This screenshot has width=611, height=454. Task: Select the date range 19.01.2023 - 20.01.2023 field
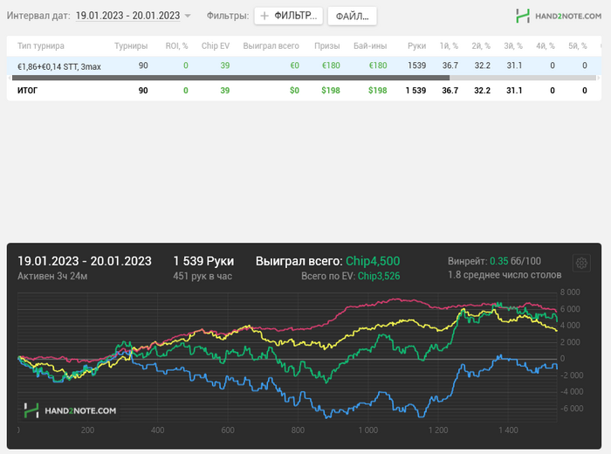pos(127,16)
